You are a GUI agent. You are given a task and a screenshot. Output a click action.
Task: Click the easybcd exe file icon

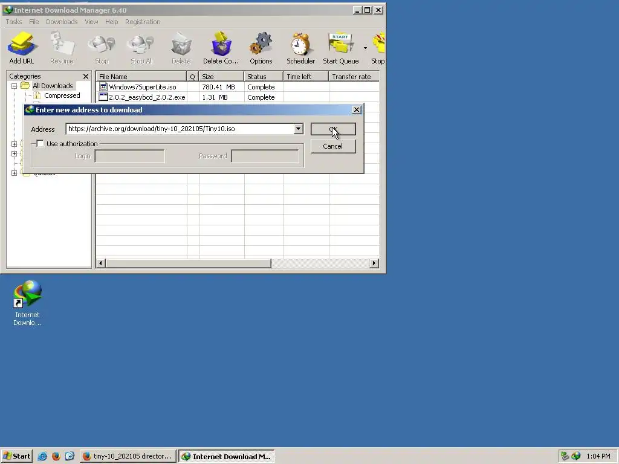[x=103, y=97]
